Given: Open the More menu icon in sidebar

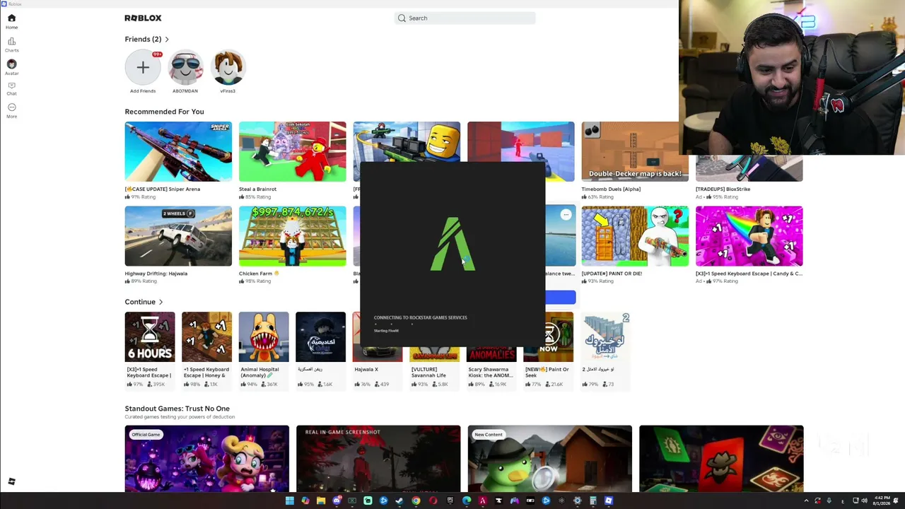Looking at the screenshot, I should point(11,107).
